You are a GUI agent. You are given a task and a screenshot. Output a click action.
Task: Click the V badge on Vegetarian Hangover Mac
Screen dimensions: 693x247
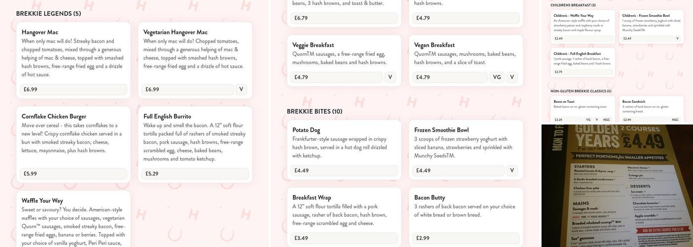pos(241,89)
